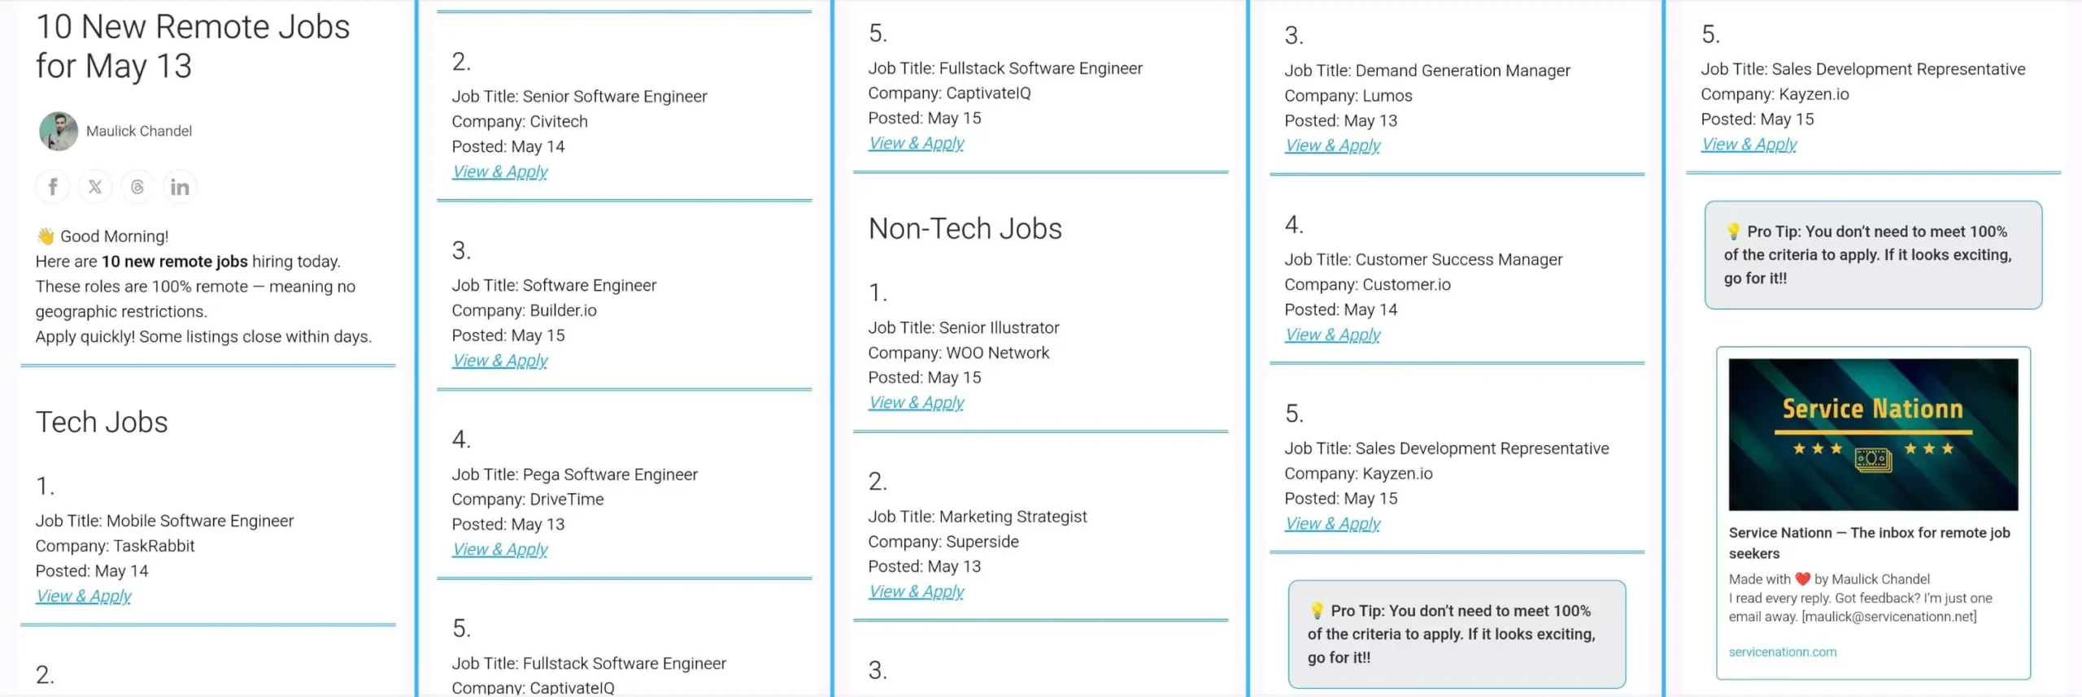Image resolution: width=2082 pixels, height=697 pixels.
Task: Open View & Apply for Customer.io job
Action: (x=1333, y=336)
